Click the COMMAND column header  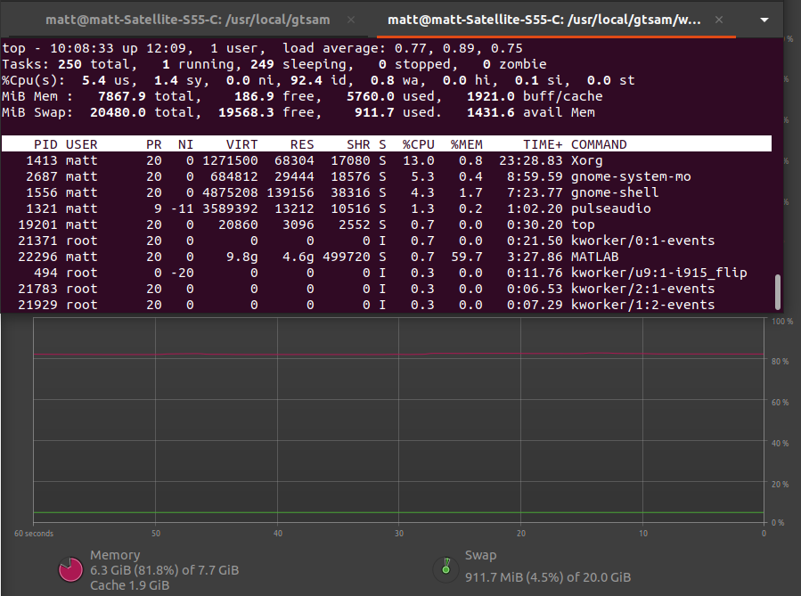click(599, 144)
